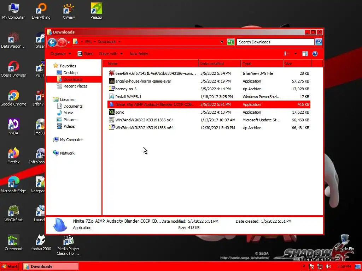
Task: Launch Everything search shortcut on desktop
Action: point(41,11)
